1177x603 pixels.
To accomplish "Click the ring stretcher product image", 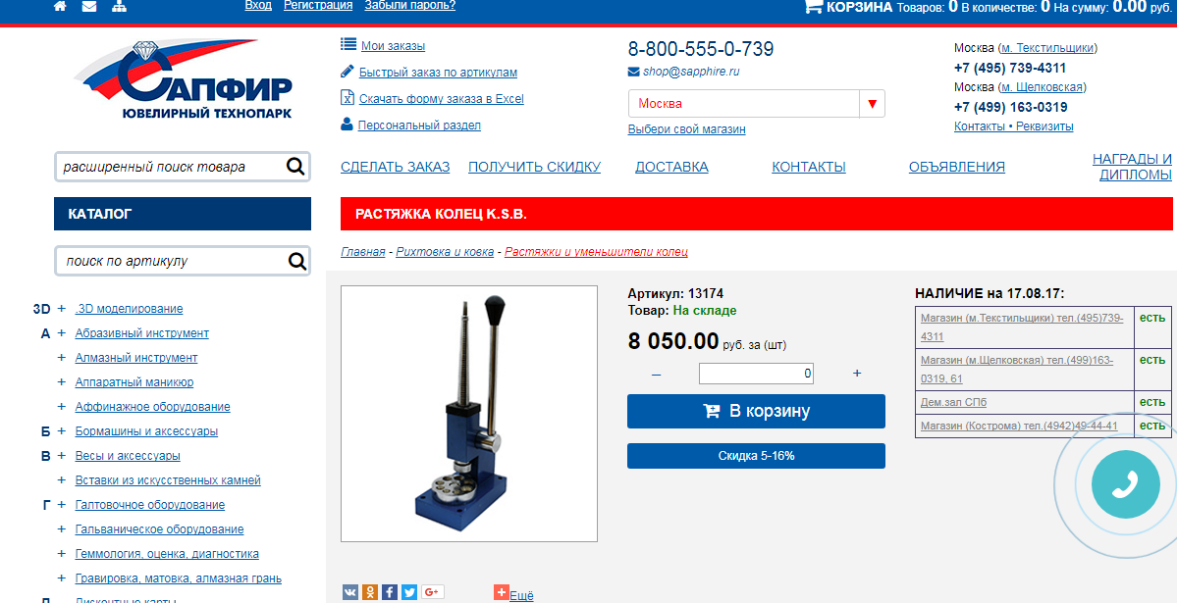I will [x=469, y=413].
